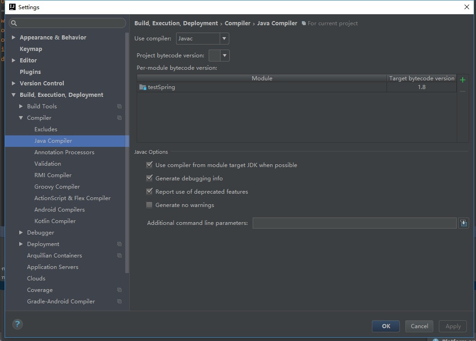
Task: Expand the Editor tree arrow
Action: coord(13,61)
